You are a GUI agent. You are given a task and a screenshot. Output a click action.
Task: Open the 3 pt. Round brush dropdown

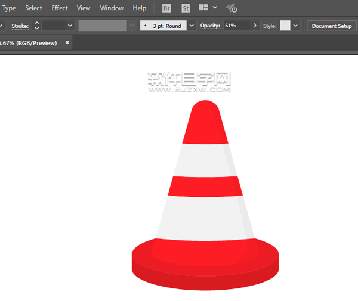pyautogui.click(x=192, y=26)
